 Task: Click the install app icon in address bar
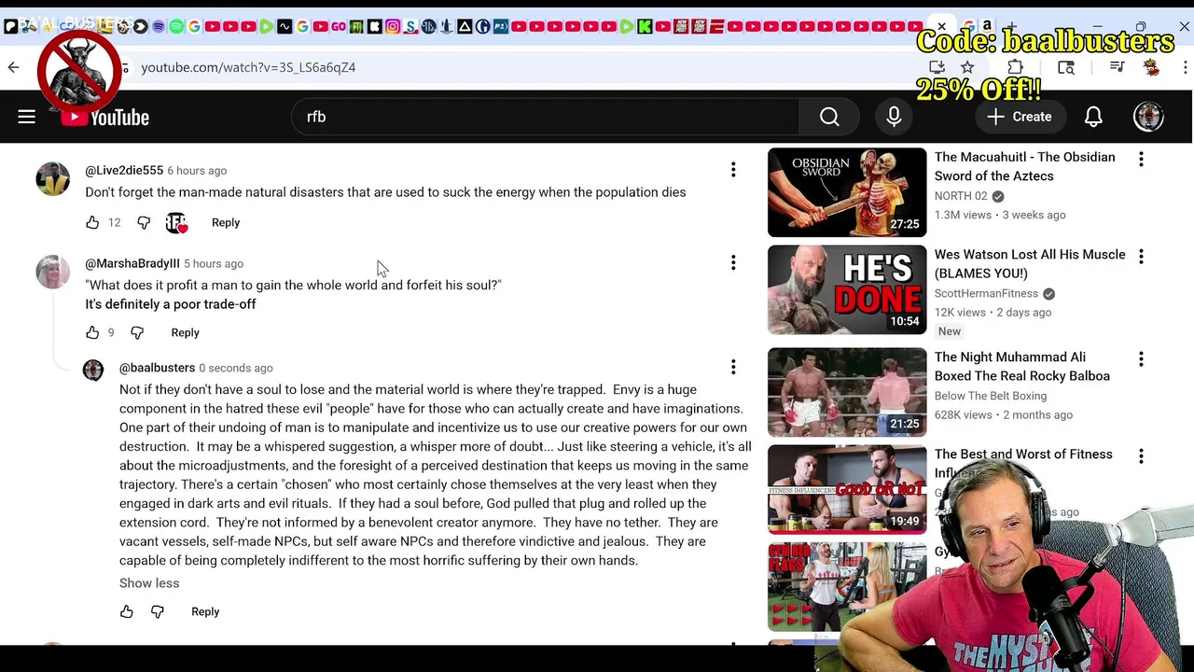pos(937,67)
